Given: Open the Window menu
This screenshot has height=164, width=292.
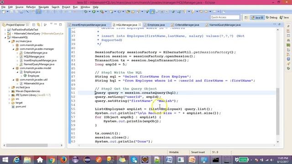Looking at the screenshot, I should point(85,7).
